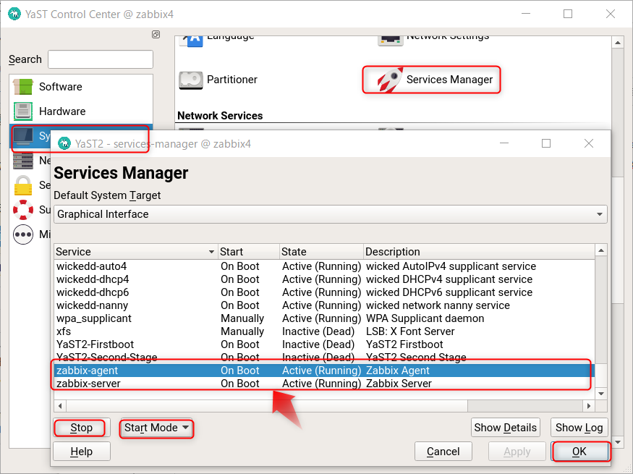Viewport: 633px width, 474px height.
Task: Open the Start Mode dropdown button
Action: point(157,428)
